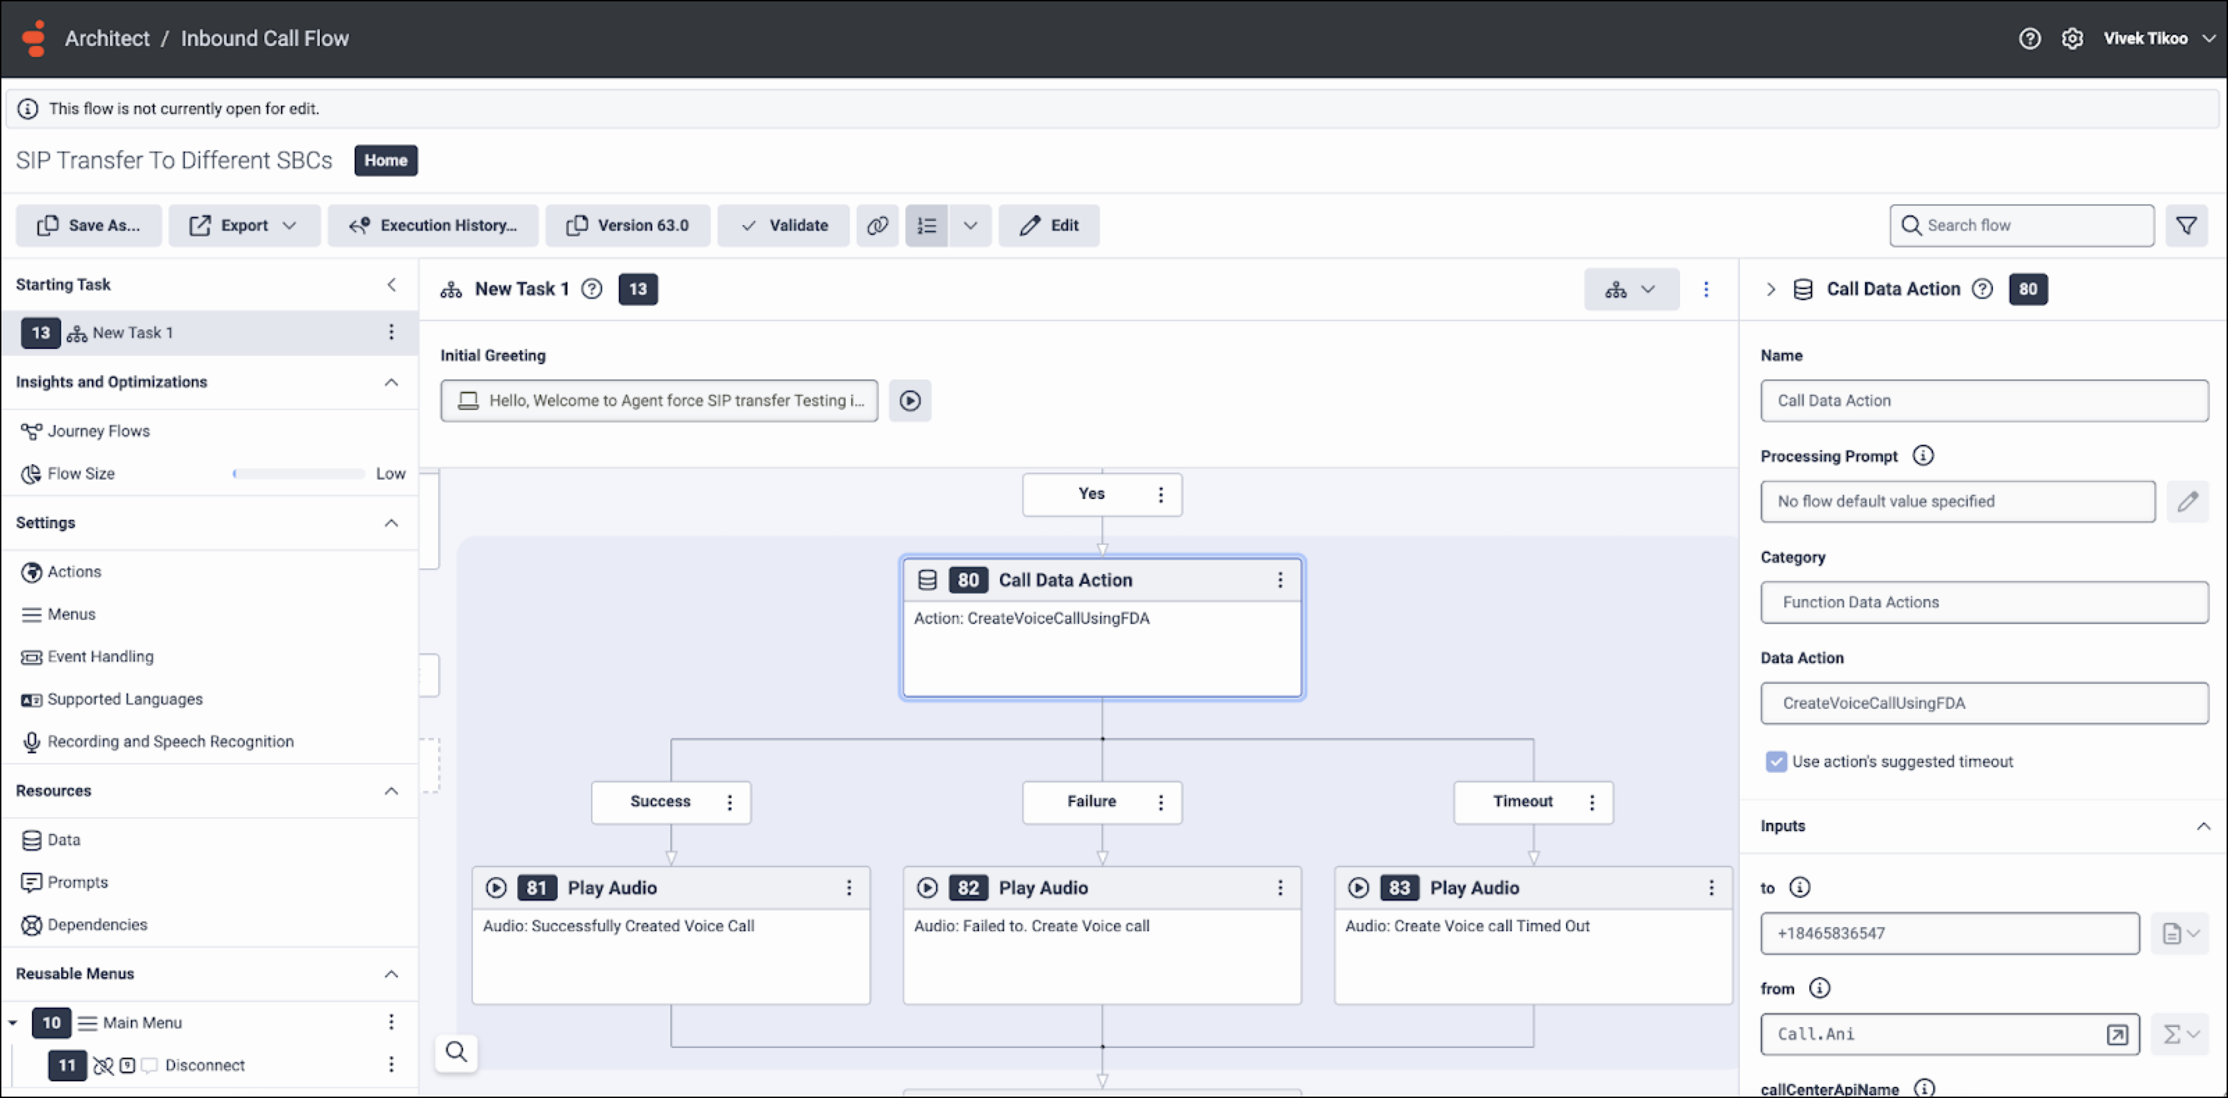Show info for the 'to' input
This screenshot has width=2228, height=1098.
(x=1800, y=887)
